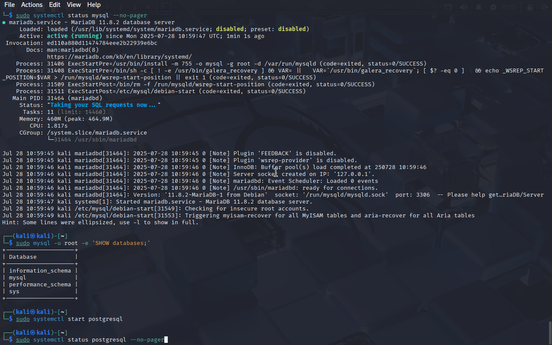Viewport: 552px width, 345px height.
Task: Click the "port: 3306" text in the log
Action: pyautogui.click(x=413, y=195)
